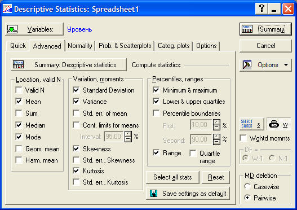Open the case weights W button

click(278, 124)
